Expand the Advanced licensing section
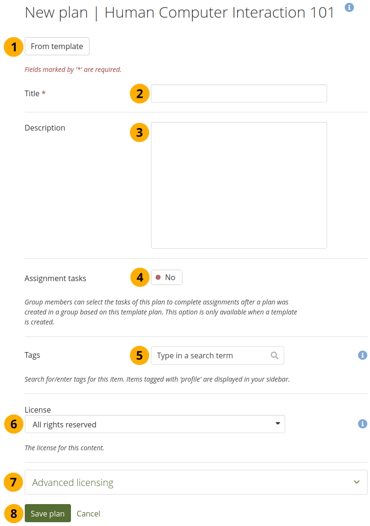The height and width of the screenshot is (526, 370). 196,482
